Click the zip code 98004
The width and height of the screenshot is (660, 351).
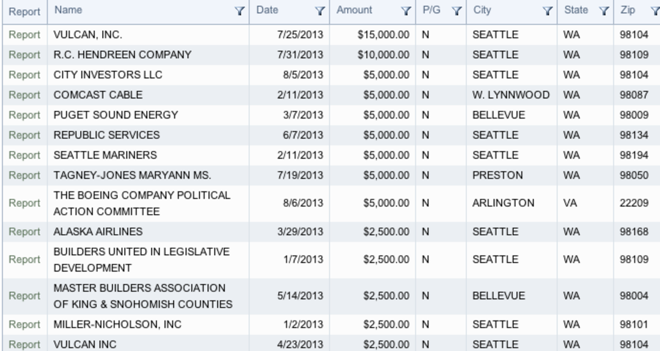[634, 296]
